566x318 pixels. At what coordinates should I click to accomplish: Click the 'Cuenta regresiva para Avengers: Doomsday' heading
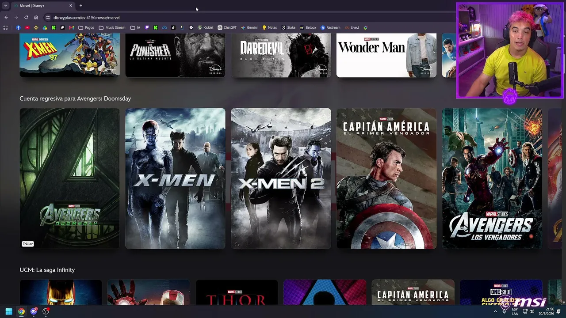pos(75,98)
